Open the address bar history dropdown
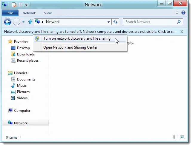The height and width of the screenshot is (147, 193). 108,22
